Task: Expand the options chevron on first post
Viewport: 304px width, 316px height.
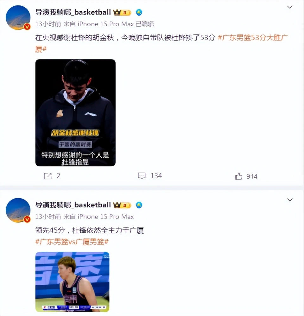Action: (290, 7)
